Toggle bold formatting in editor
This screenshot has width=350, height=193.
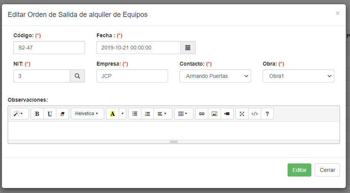[x=37, y=114]
